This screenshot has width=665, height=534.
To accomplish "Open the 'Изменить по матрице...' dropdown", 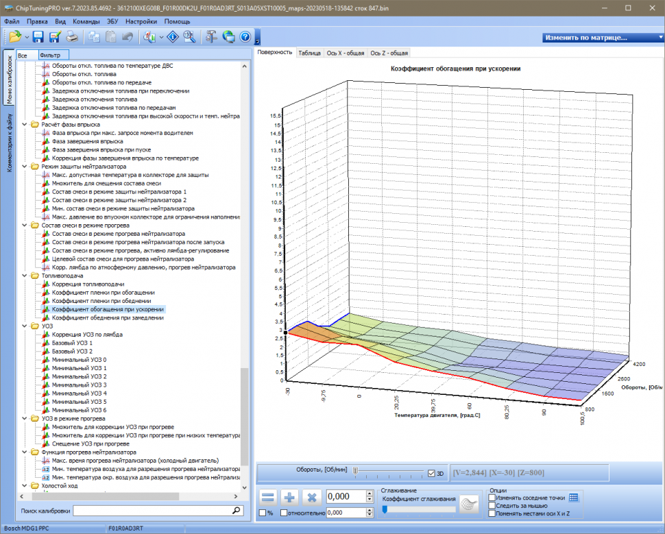I will click(x=601, y=38).
